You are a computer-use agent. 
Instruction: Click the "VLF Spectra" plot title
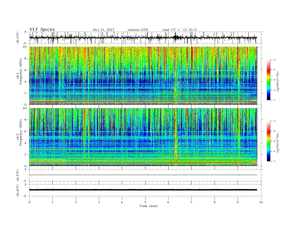click(x=42, y=29)
